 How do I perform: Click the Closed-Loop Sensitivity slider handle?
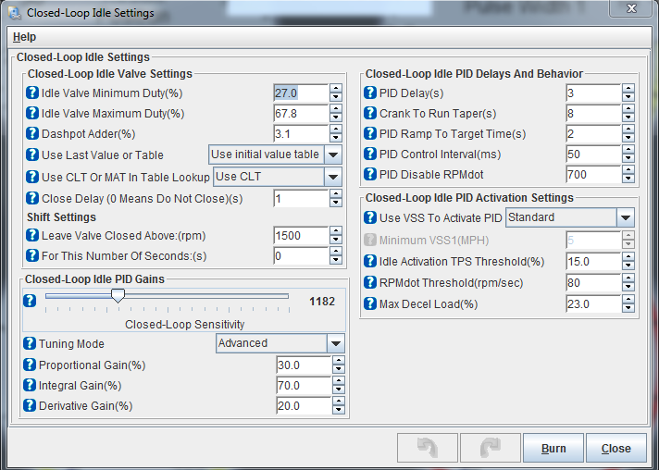click(x=118, y=295)
